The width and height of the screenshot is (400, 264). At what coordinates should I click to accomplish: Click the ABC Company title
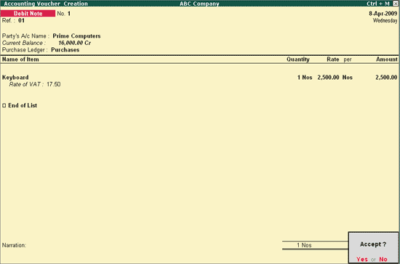coord(199,4)
